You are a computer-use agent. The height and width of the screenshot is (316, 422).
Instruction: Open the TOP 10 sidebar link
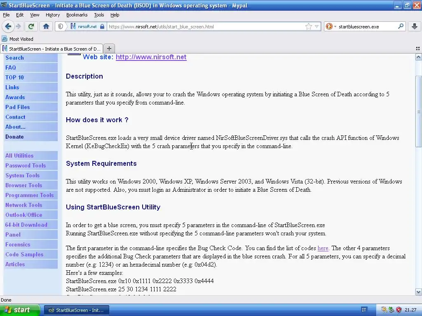[14, 77]
